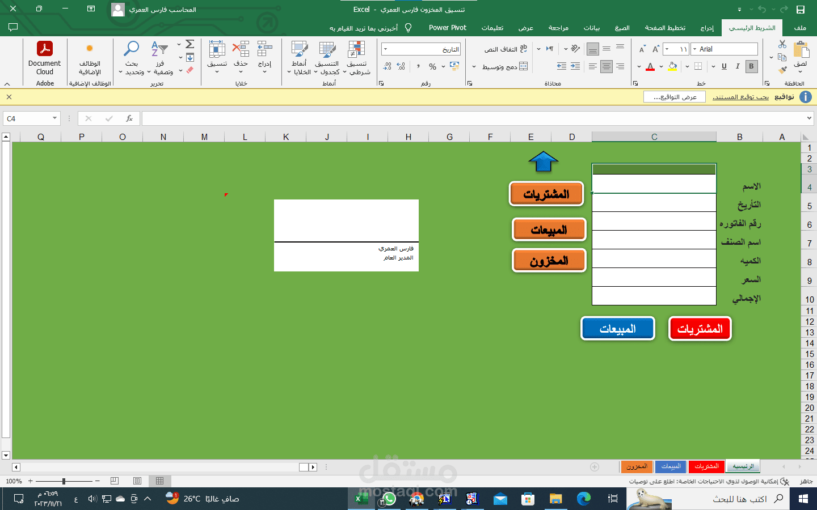Click the AutoSum sigma icon
This screenshot has width=817, height=510.
(x=190, y=44)
